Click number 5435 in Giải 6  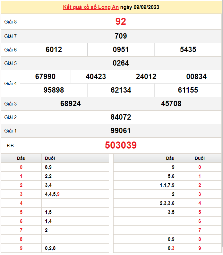pyautogui.click(x=188, y=50)
